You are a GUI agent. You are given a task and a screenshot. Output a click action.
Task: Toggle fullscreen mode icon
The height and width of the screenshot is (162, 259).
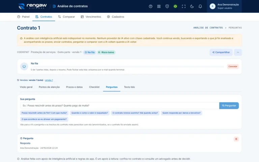click(x=183, y=6)
